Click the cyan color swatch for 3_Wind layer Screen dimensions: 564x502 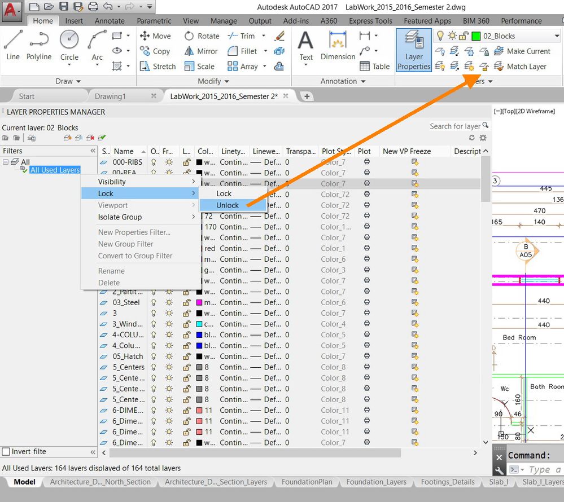199,324
